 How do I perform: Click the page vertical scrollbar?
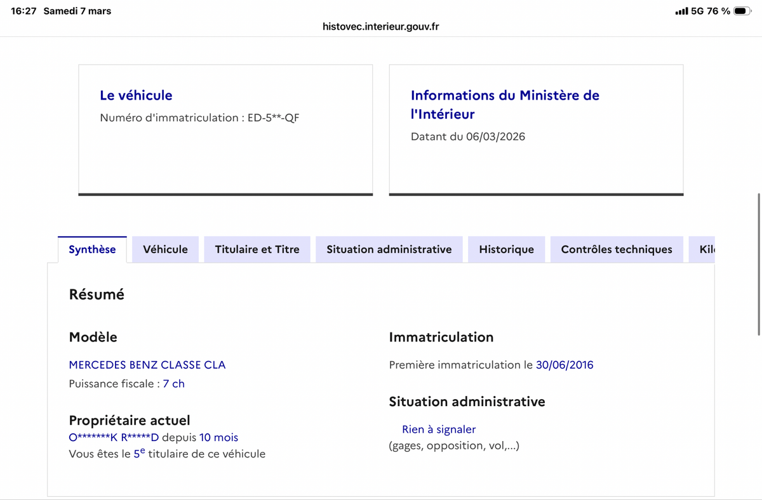click(759, 264)
